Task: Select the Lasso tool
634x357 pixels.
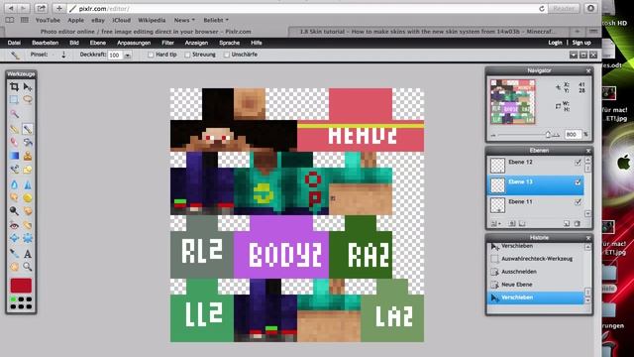Action: tap(28, 99)
